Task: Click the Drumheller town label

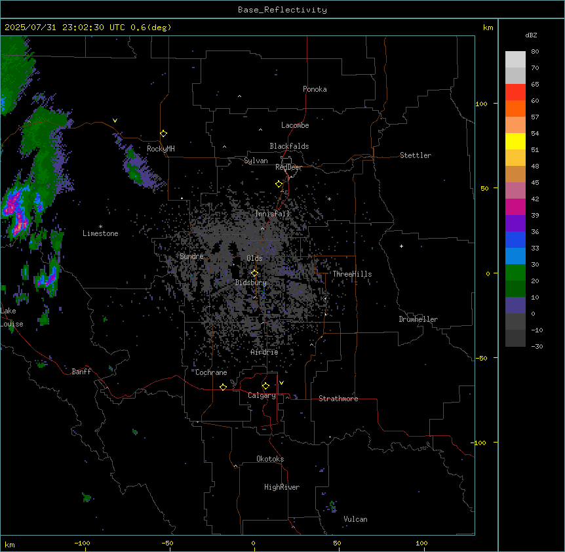Action: [x=418, y=319]
